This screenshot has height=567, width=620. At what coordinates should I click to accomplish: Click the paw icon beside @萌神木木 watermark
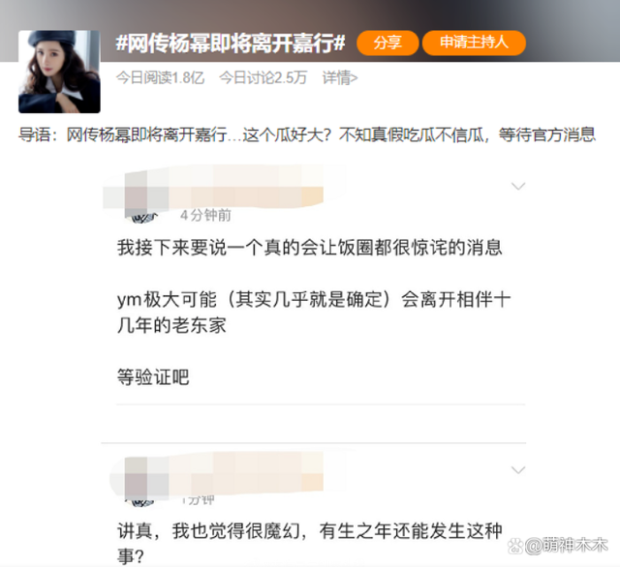click(x=515, y=546)
